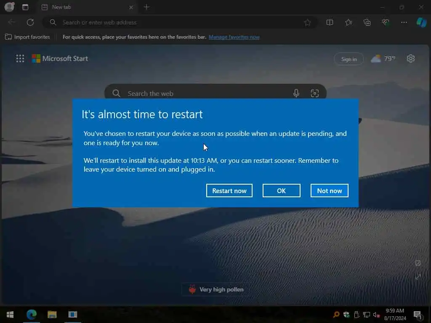Viewport: 431px width, 323px height.
Task: Dismiss the restart prompt with Not now
Action: 329,191
